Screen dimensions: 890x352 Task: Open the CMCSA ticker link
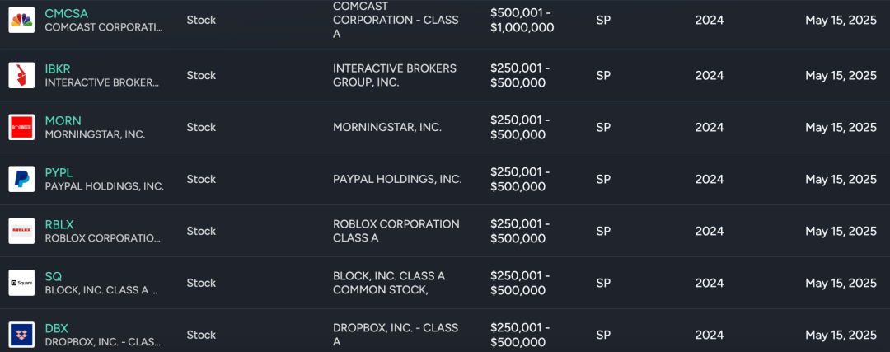point(66,13)
